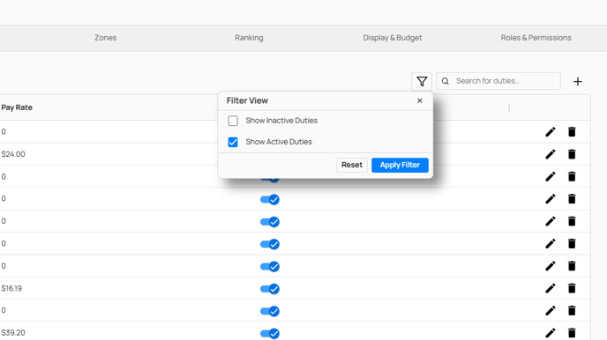Uncheck Show Active Duties checkbox

pos(233,142)
